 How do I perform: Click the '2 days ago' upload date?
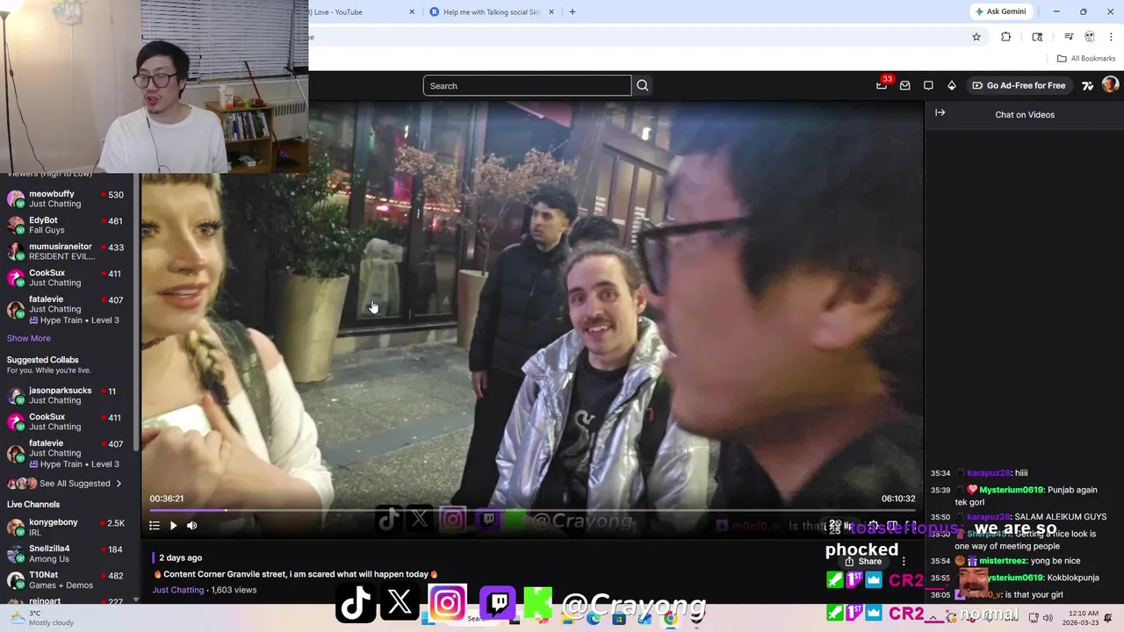181,557
